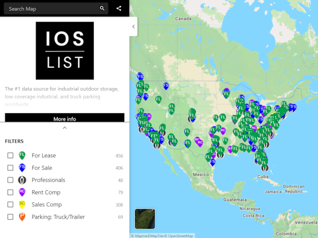
Task: Enable the For Lease filter checkbox
Action: 10,156
